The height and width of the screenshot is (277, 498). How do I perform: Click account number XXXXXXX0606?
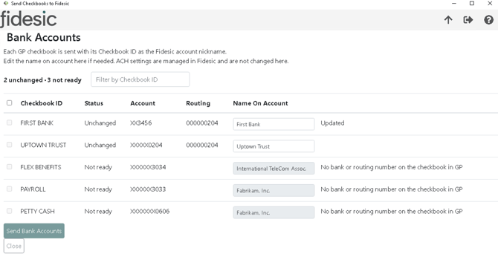150,212
